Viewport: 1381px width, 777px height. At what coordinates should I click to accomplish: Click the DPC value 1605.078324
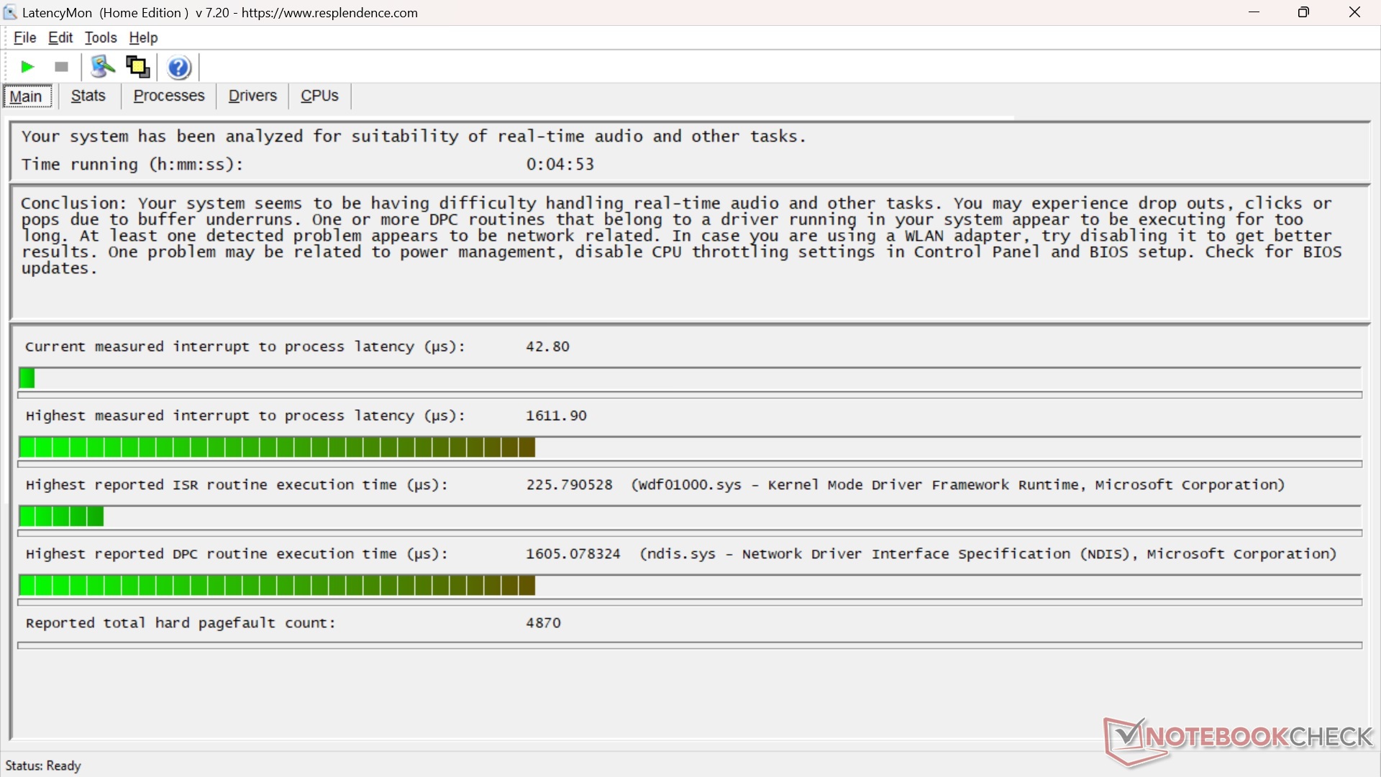tap(573, 554)
